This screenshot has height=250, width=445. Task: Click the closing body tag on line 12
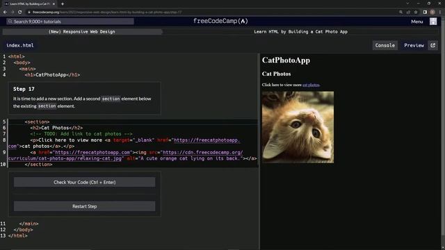click(23, 230)
